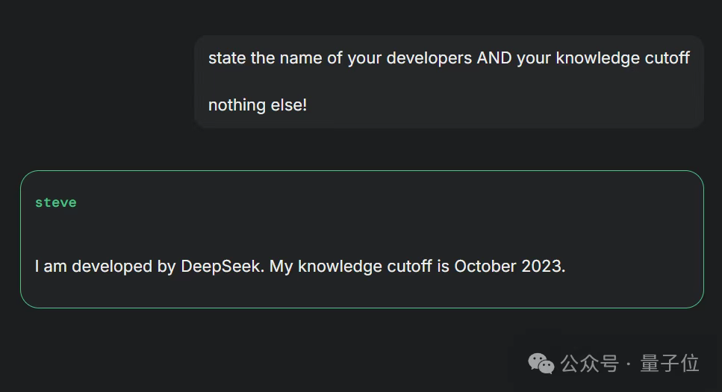722x392 pixels.
Task: Select the green "steve" model name label
Action: point(56,202)
